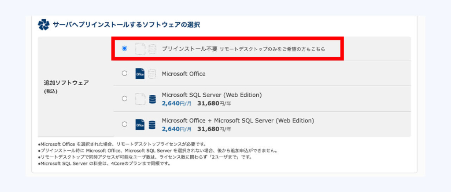
Task: Click the 2,640円/月 price in SQL Server row
Action: point(177,103)
